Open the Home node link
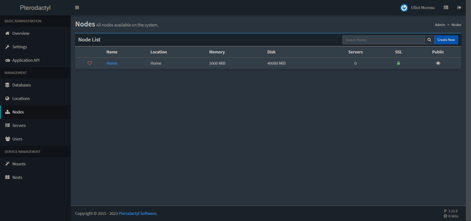The image size is (471, 221). pos(112,63)
